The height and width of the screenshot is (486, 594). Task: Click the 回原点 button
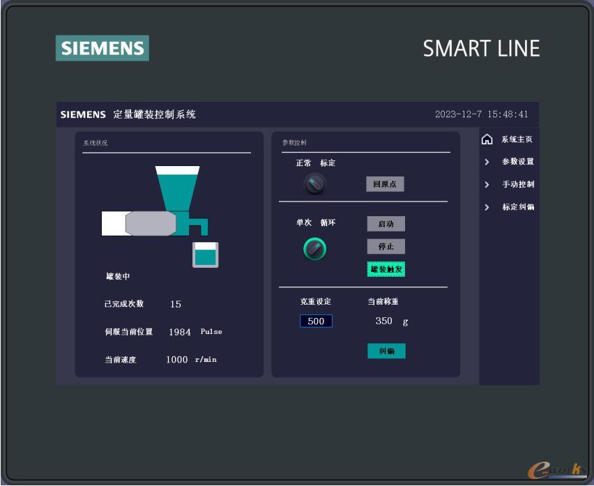(x=385, y=184)
